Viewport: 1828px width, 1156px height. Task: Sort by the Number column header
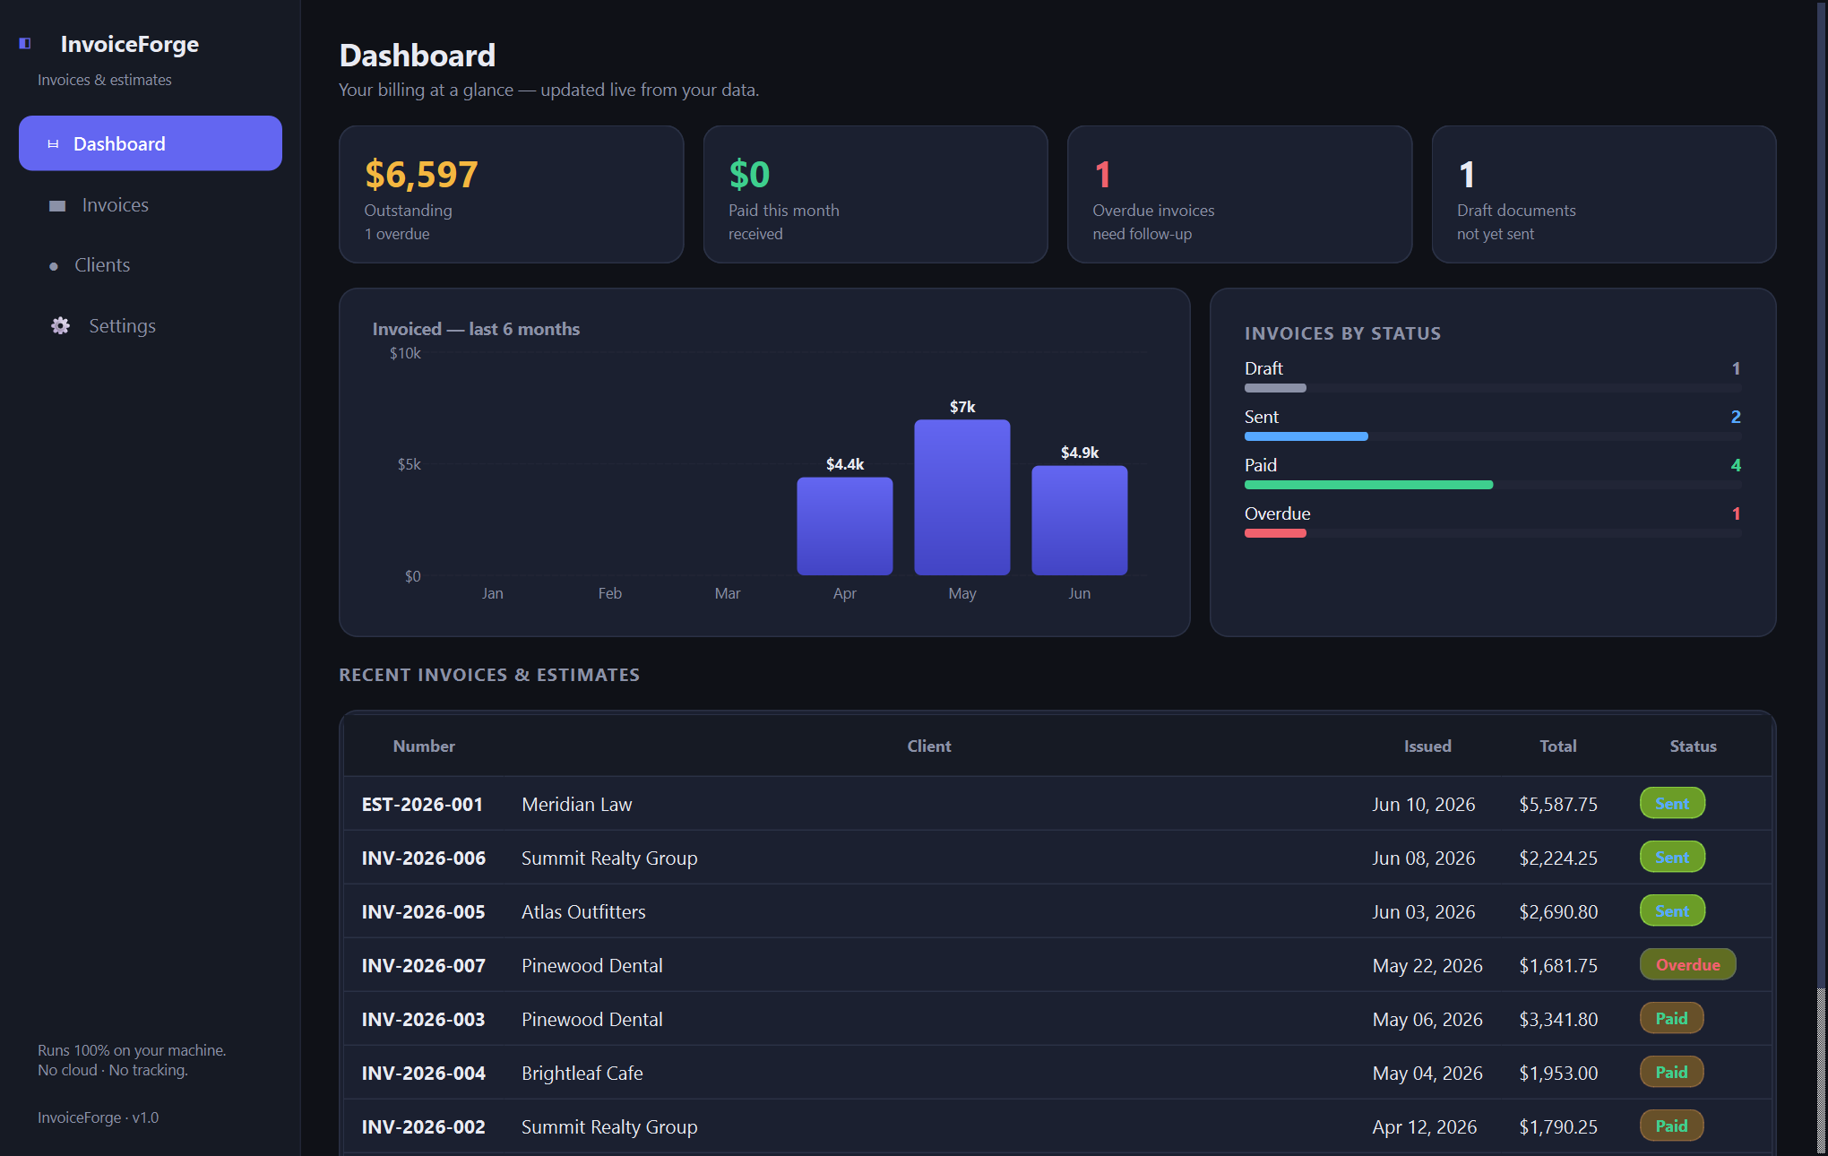[424, 746]
